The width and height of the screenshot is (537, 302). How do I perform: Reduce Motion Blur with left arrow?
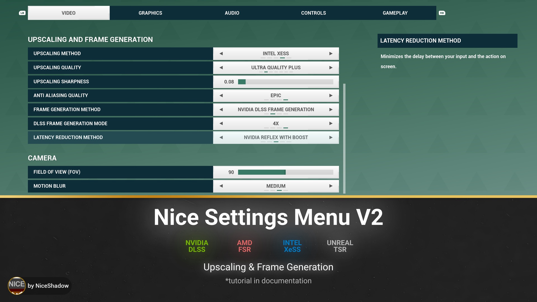[221, 186]
